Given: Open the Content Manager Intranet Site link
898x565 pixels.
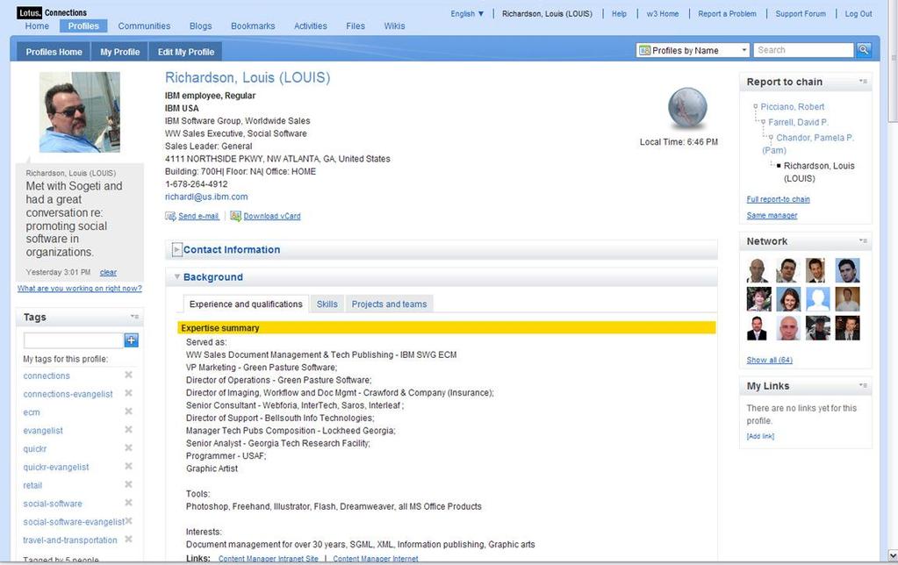Looking at the screenshot, I should click(x=269, y=559).
